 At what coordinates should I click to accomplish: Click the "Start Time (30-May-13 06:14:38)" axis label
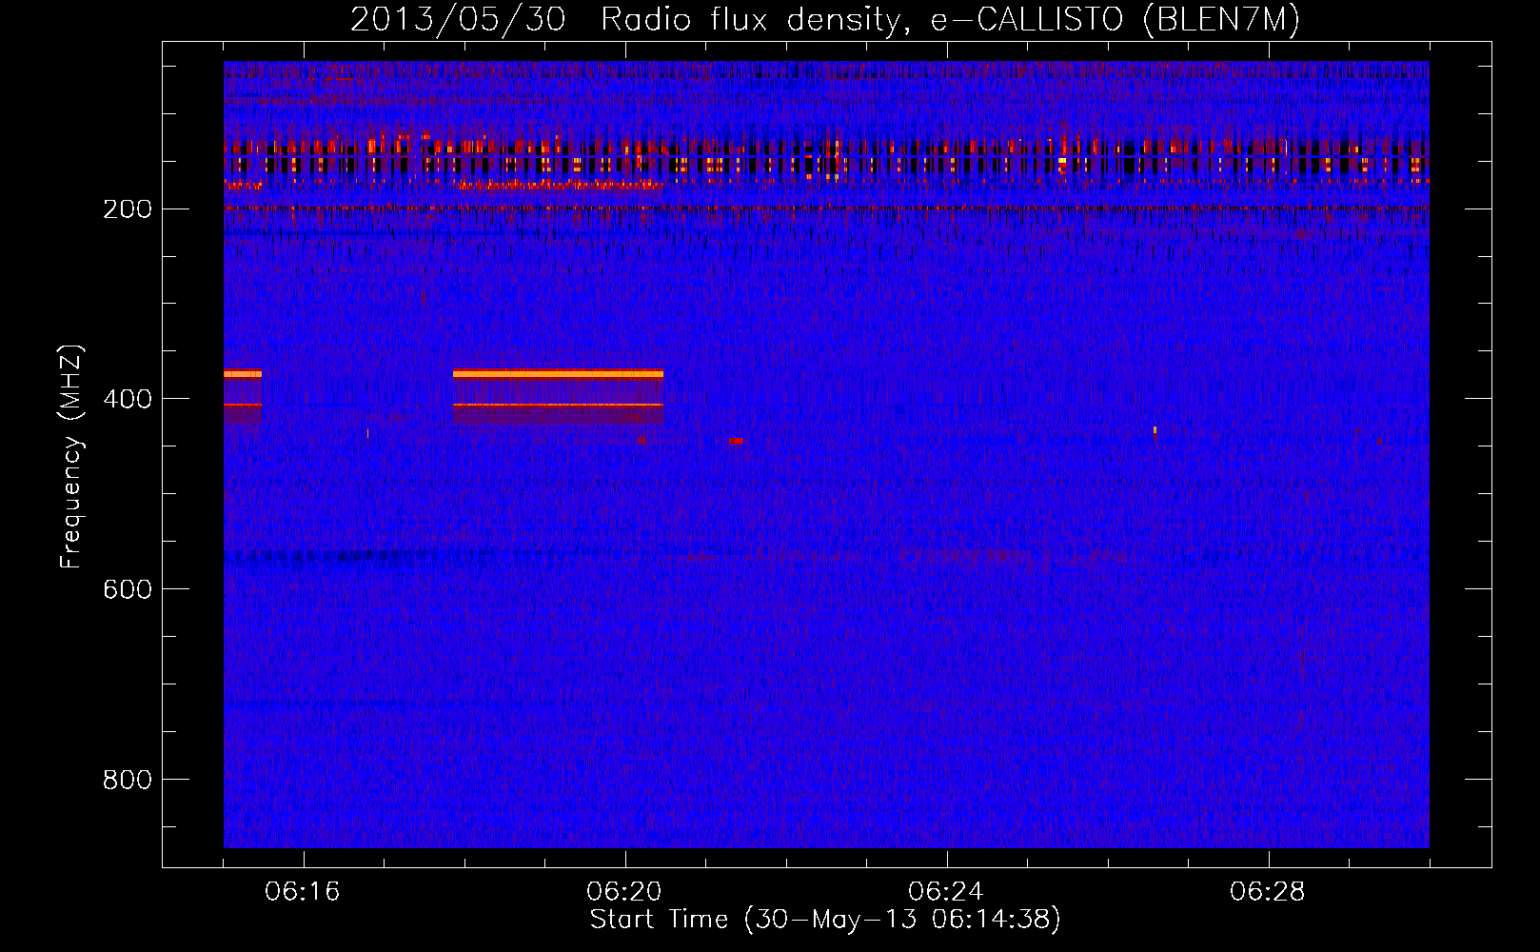click(x=824, y=920)
